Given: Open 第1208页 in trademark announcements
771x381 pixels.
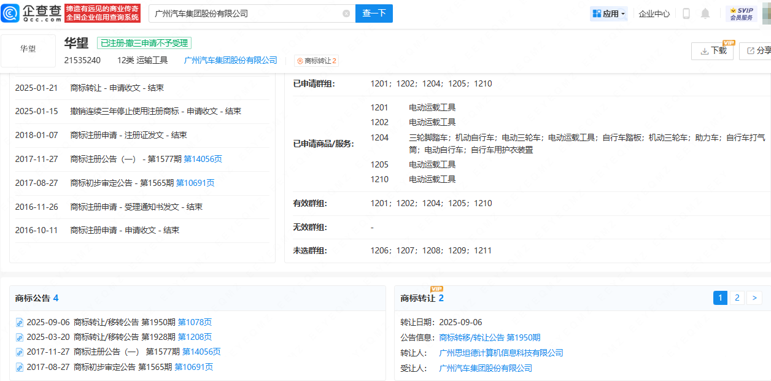Looking at the screenshot, I should click(x=195, y=337).
